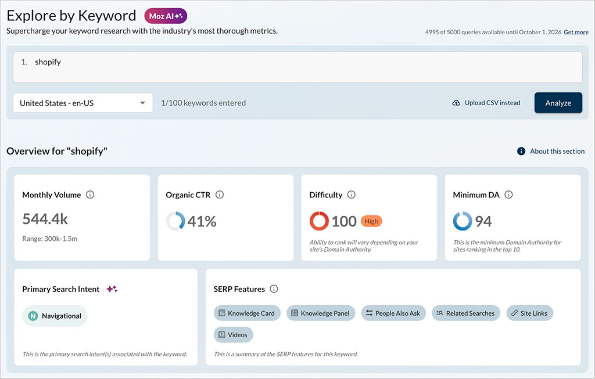
Task: Click the 544.4k monthly volume value
Action: point(45,219)
